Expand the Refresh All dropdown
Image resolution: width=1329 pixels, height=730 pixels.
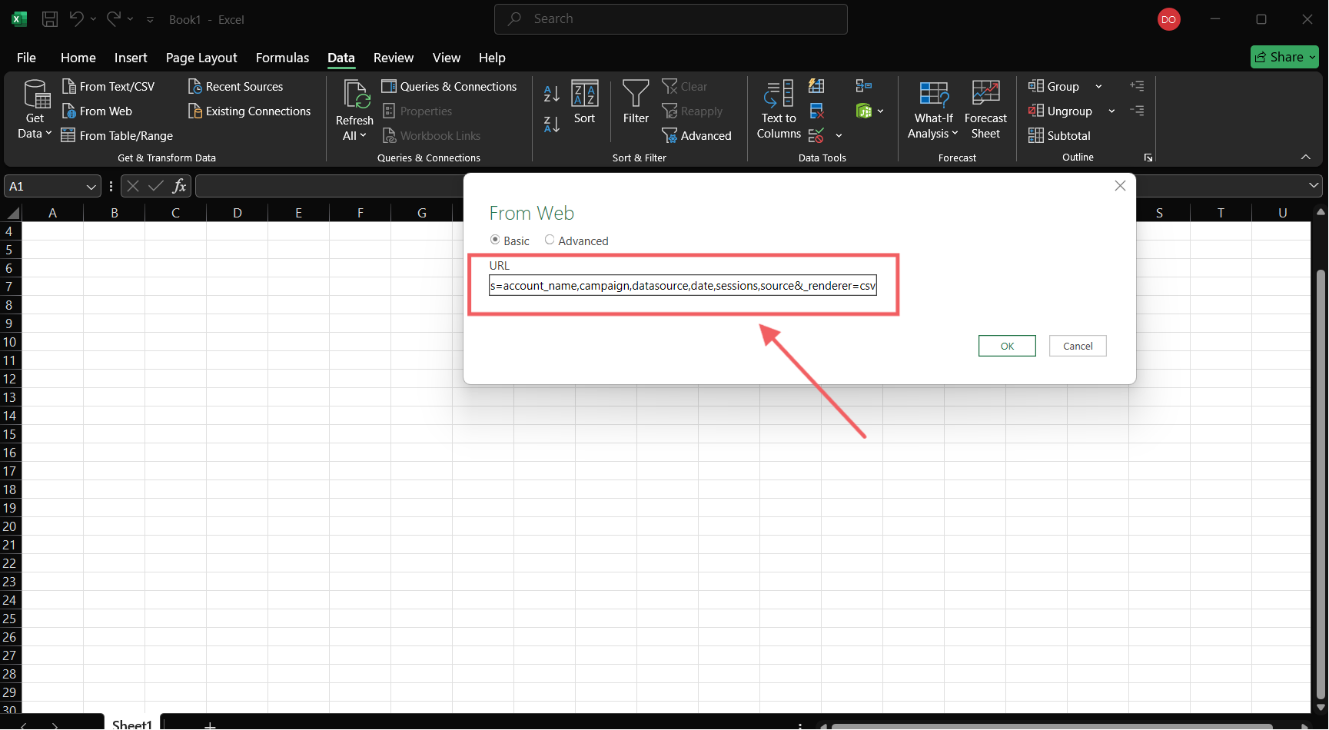click(x=354, y=135)
